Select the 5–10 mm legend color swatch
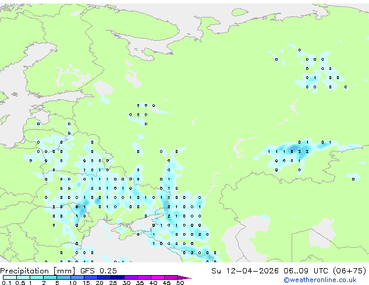This screenshot has height=285, width=369. [64, 277]
